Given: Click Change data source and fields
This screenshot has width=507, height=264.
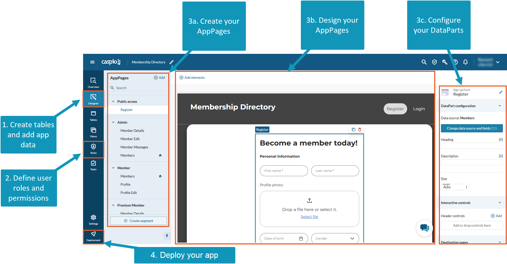Looking at the screenshot, I should coord(472,128).
